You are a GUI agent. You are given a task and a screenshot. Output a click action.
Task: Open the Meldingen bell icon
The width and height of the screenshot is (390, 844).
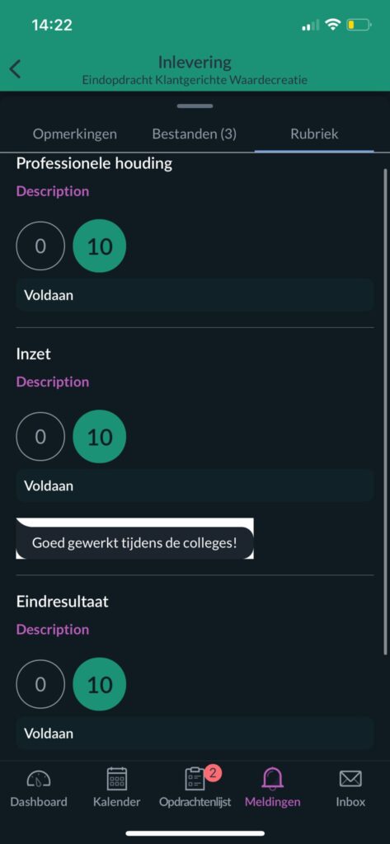(273, 778)
